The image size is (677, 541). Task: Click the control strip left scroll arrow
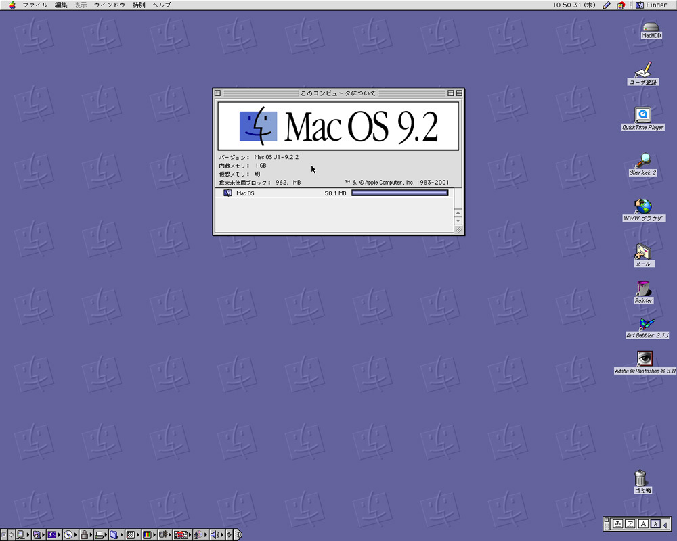coord(12,534)
